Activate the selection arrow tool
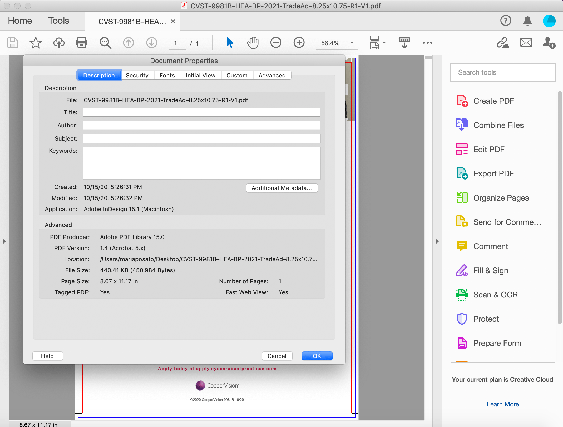Viewport: 563px width, 427px height. (x=229, y=42)
